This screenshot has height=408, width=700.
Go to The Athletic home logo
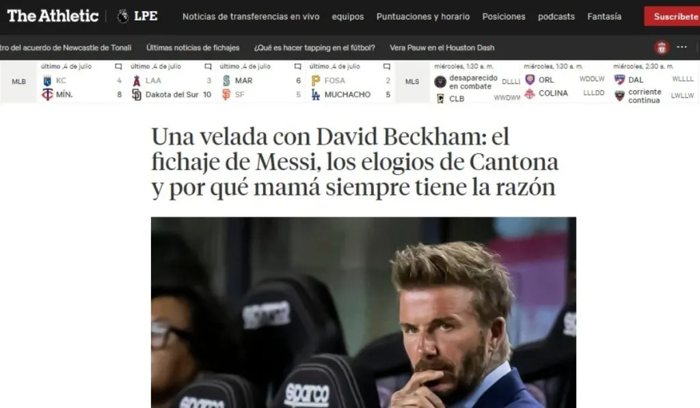tap(53, 16)
